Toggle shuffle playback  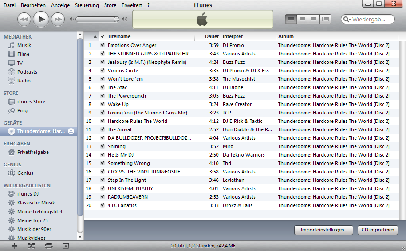click(32, 246)
